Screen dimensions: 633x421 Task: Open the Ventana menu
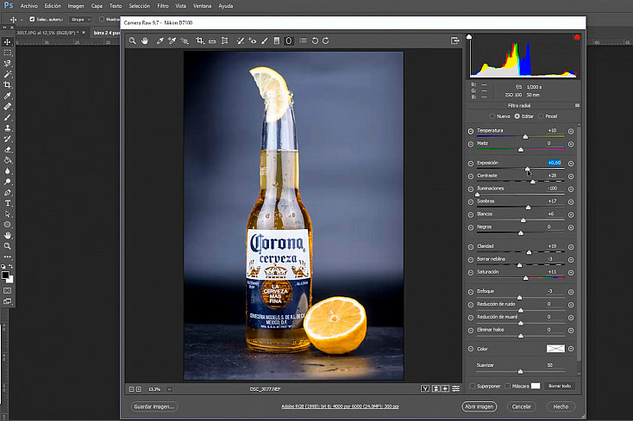pyautogui.click(x=203, y=6)
